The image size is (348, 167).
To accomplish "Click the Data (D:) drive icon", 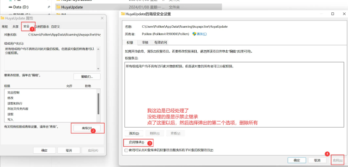I will coord(10,7).
